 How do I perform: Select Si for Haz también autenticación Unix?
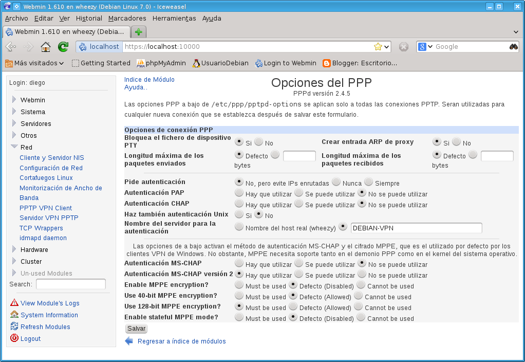[x=239, y=214]
